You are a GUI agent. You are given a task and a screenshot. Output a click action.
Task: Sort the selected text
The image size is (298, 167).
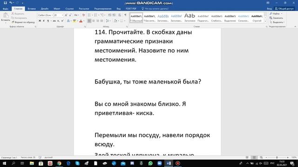[x=120, y=15]
